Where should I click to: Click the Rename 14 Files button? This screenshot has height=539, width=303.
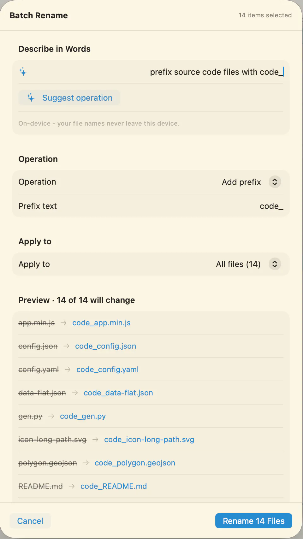point(253,521)
